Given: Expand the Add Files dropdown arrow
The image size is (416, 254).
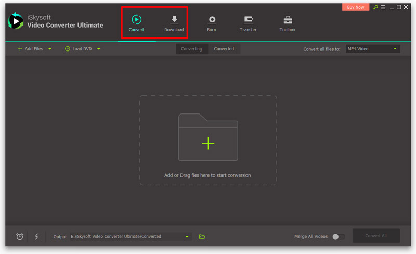Looking at the screenshot, I should click(x=50, y=49).
